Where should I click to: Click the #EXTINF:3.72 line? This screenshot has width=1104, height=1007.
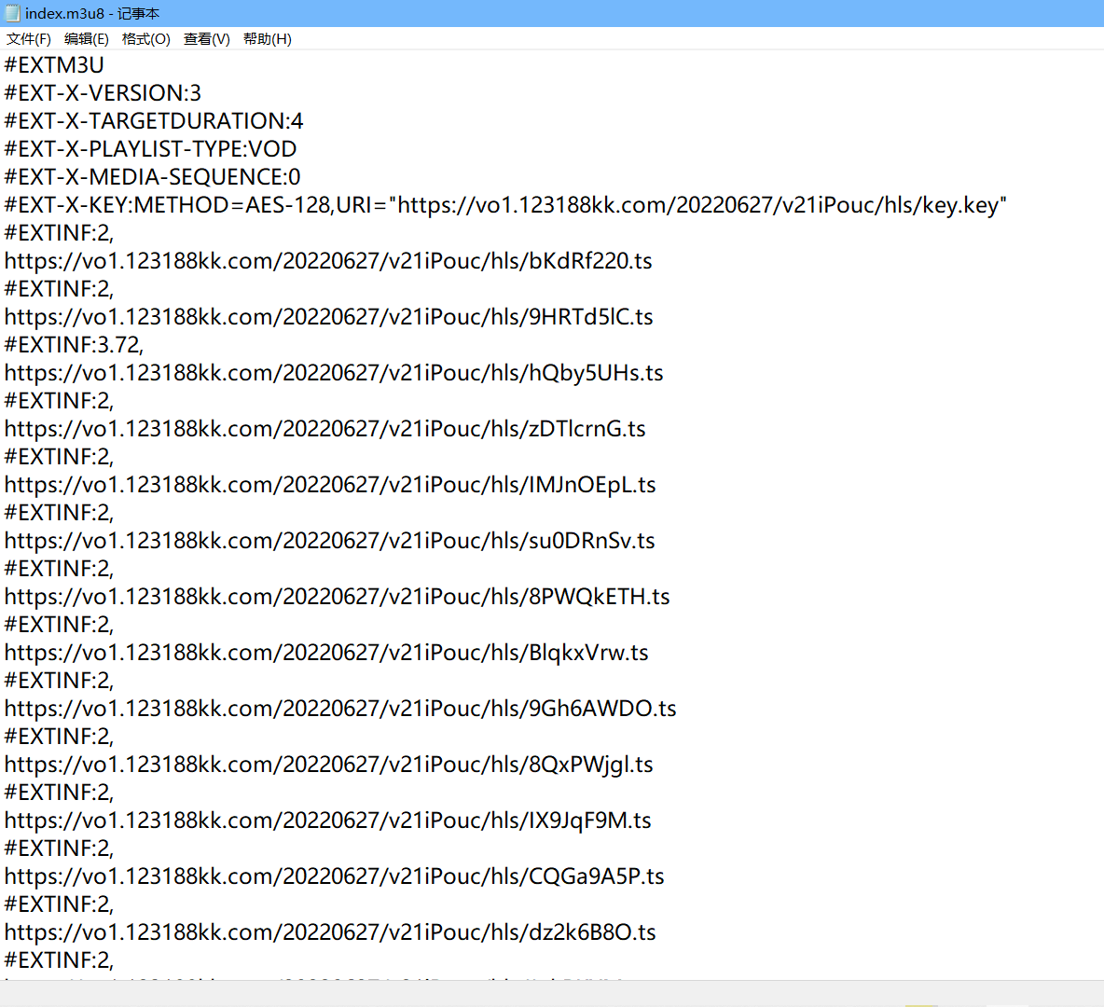pyautogui.click(x=74, y=345)
